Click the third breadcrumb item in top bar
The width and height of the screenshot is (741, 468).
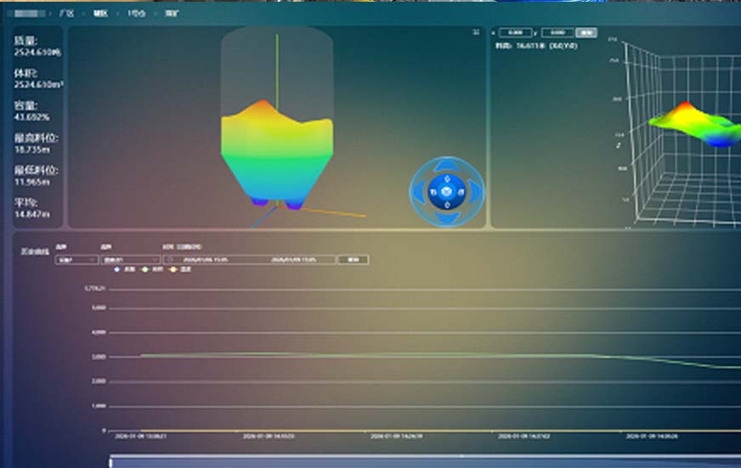click(x=136, y=14)
